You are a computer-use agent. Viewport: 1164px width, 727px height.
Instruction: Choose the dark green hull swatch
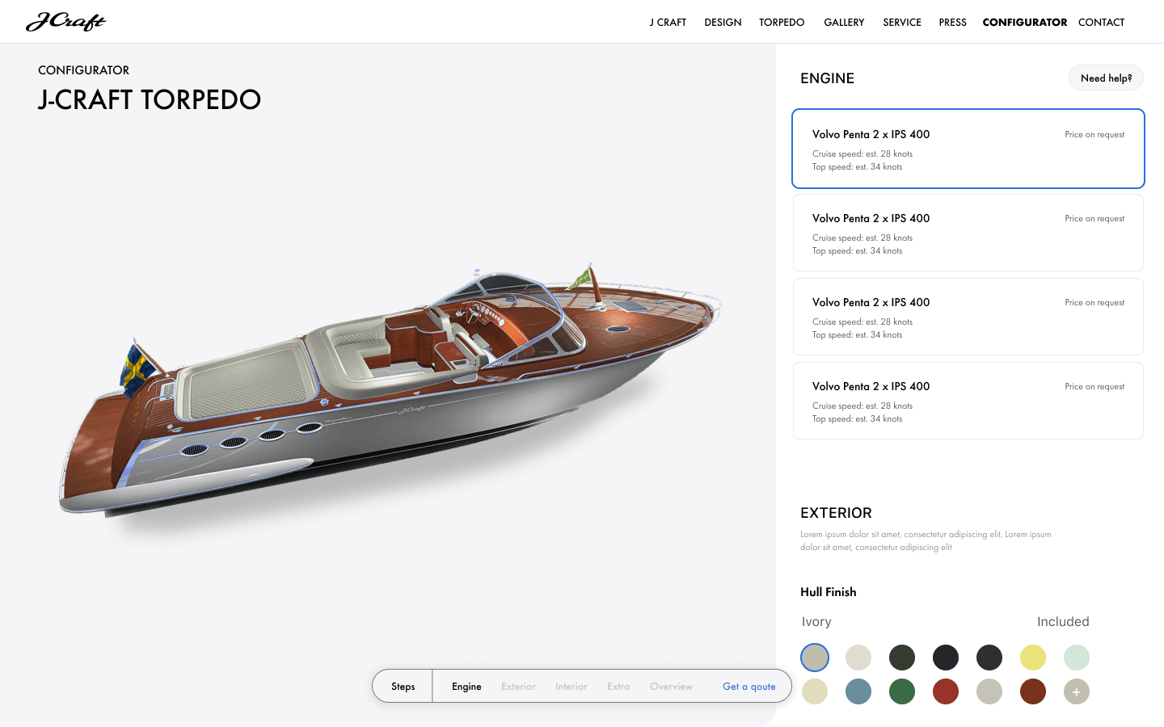tap(901, 658)
